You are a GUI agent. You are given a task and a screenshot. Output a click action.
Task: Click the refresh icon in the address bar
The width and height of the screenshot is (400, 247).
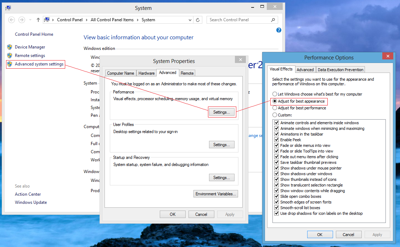pyautogui.click(x=198, y=20)
